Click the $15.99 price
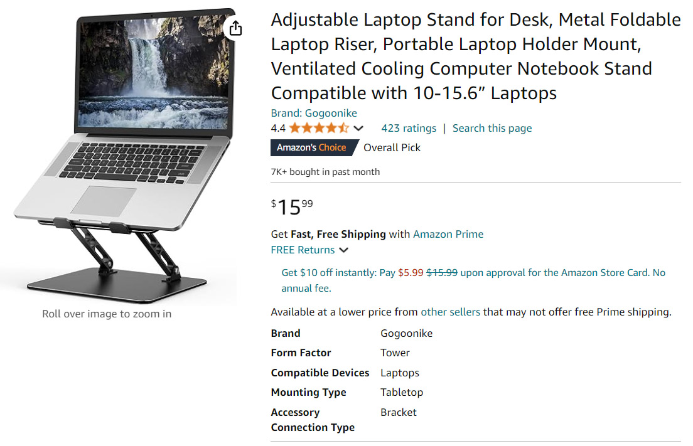The height and width of the screenshot is (446, 693). pyautogui.click(x=292, y=206)
